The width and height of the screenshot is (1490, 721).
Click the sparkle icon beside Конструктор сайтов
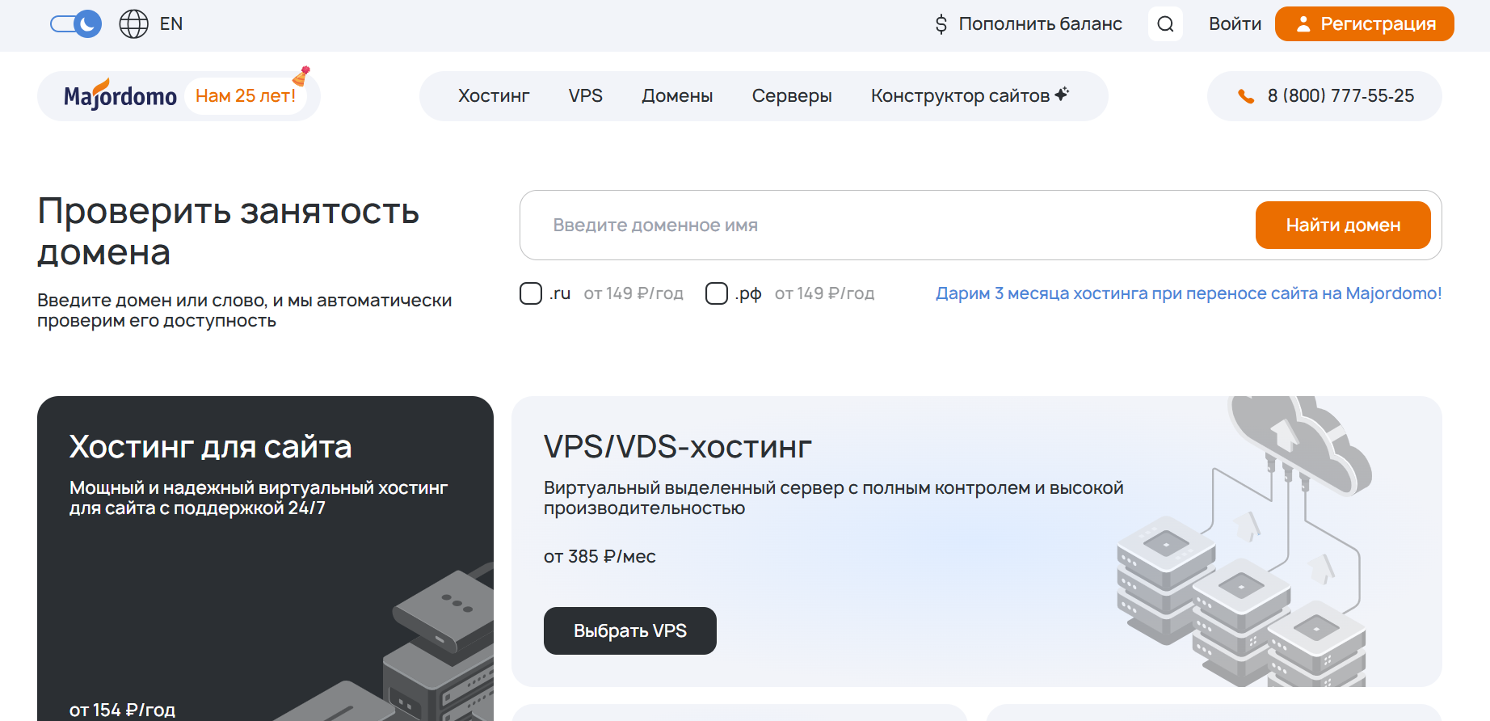tap(1063, 94)
